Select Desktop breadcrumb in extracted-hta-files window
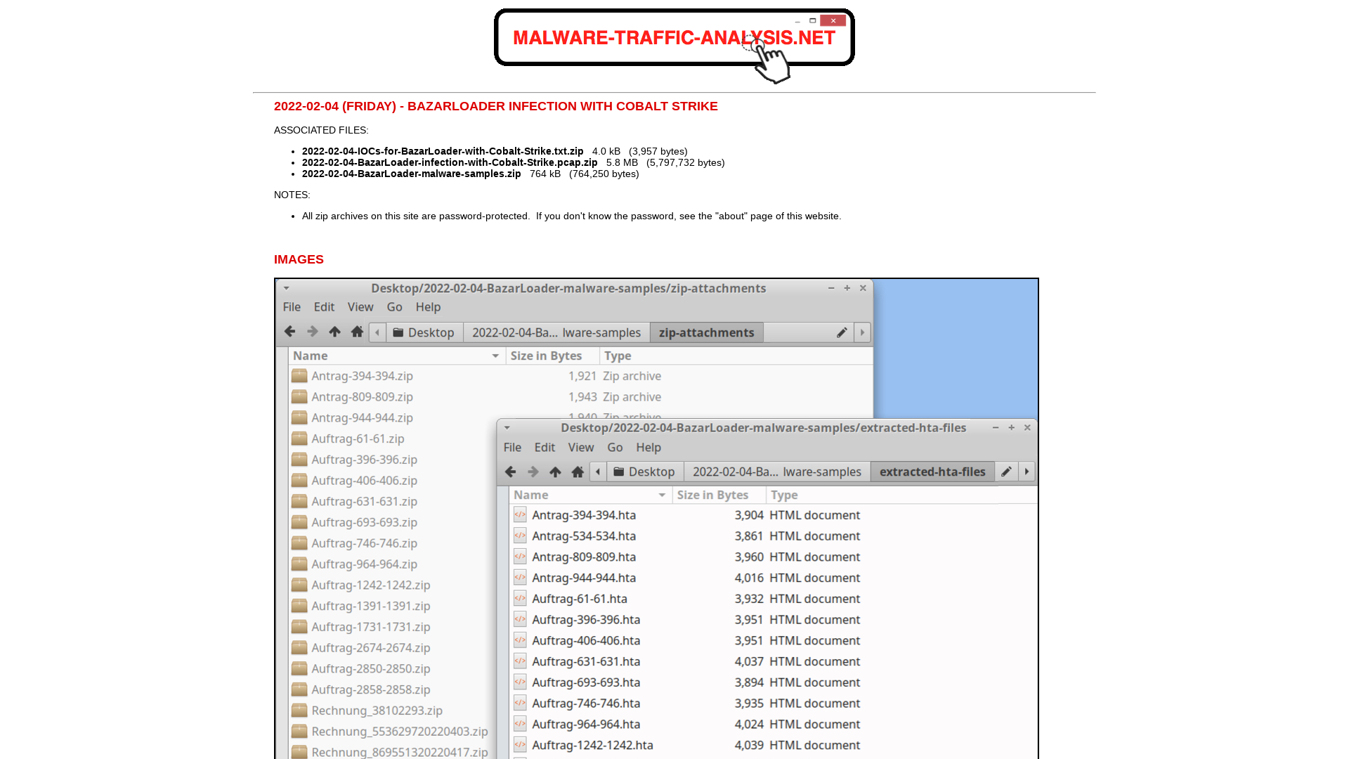The width and height of the screenshot is (1349, 759). pyautogui.click(x=644, y=472)
